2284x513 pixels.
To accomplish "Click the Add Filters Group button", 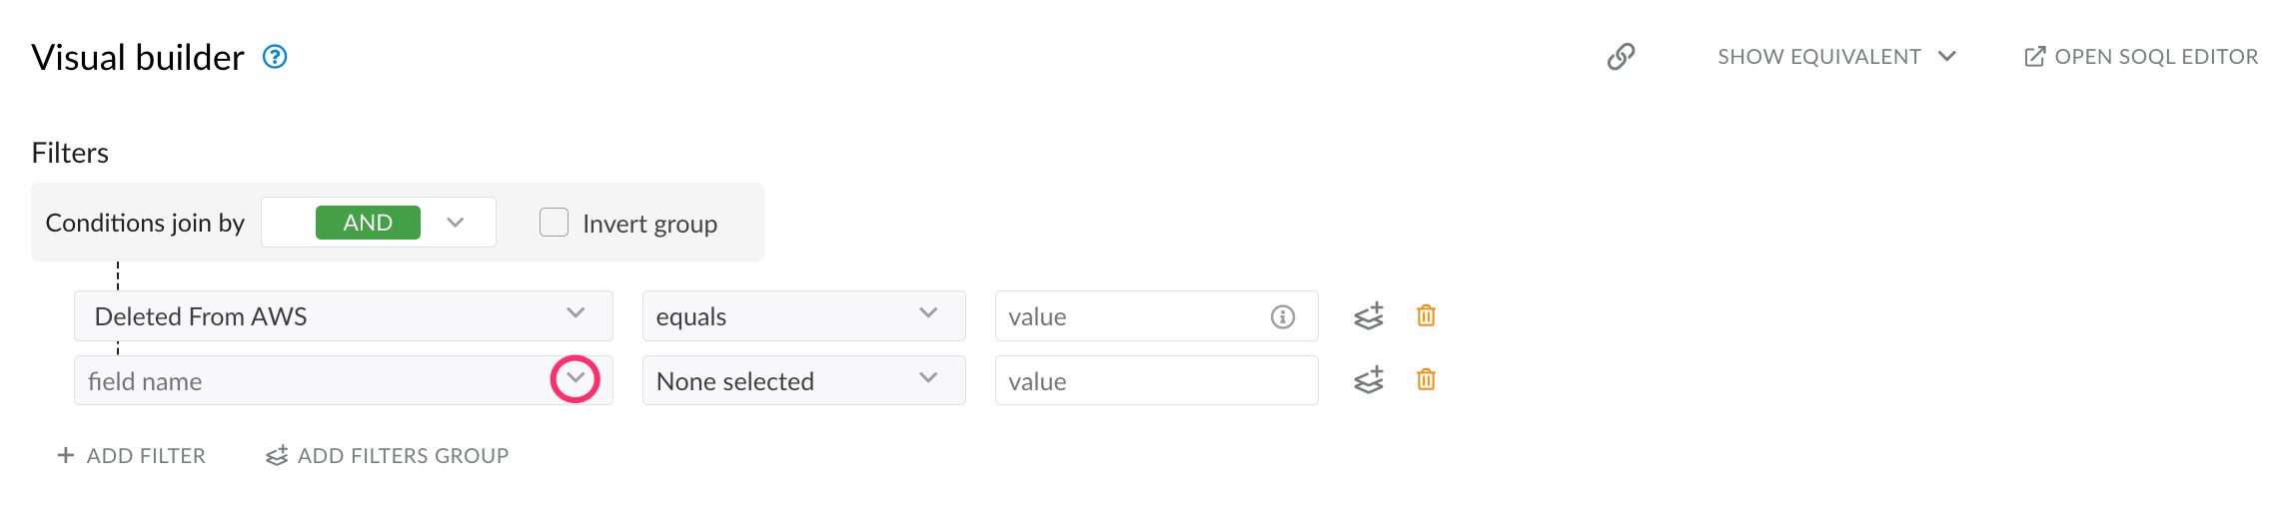I will (x=388, y=456).
